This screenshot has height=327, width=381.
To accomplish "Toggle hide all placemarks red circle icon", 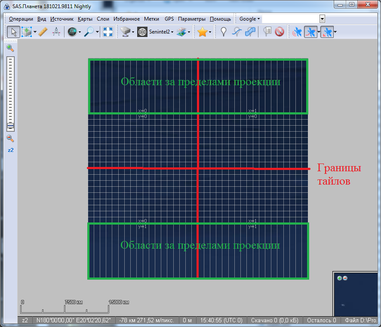I will (280, 32).
